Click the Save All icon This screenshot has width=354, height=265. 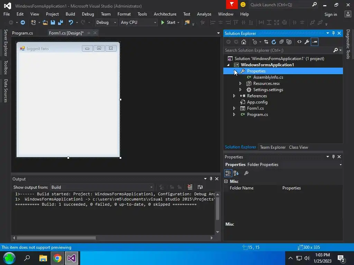60,22
